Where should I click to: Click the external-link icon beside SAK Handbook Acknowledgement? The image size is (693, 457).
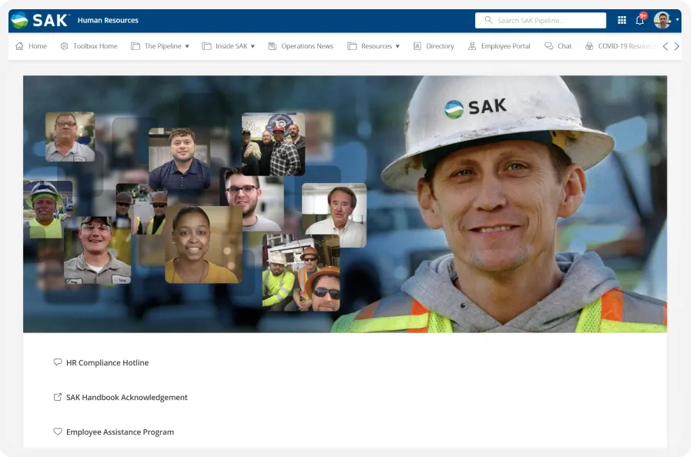(57, 397)
